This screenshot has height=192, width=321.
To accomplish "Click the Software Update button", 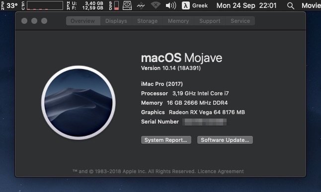I will 225,140.
